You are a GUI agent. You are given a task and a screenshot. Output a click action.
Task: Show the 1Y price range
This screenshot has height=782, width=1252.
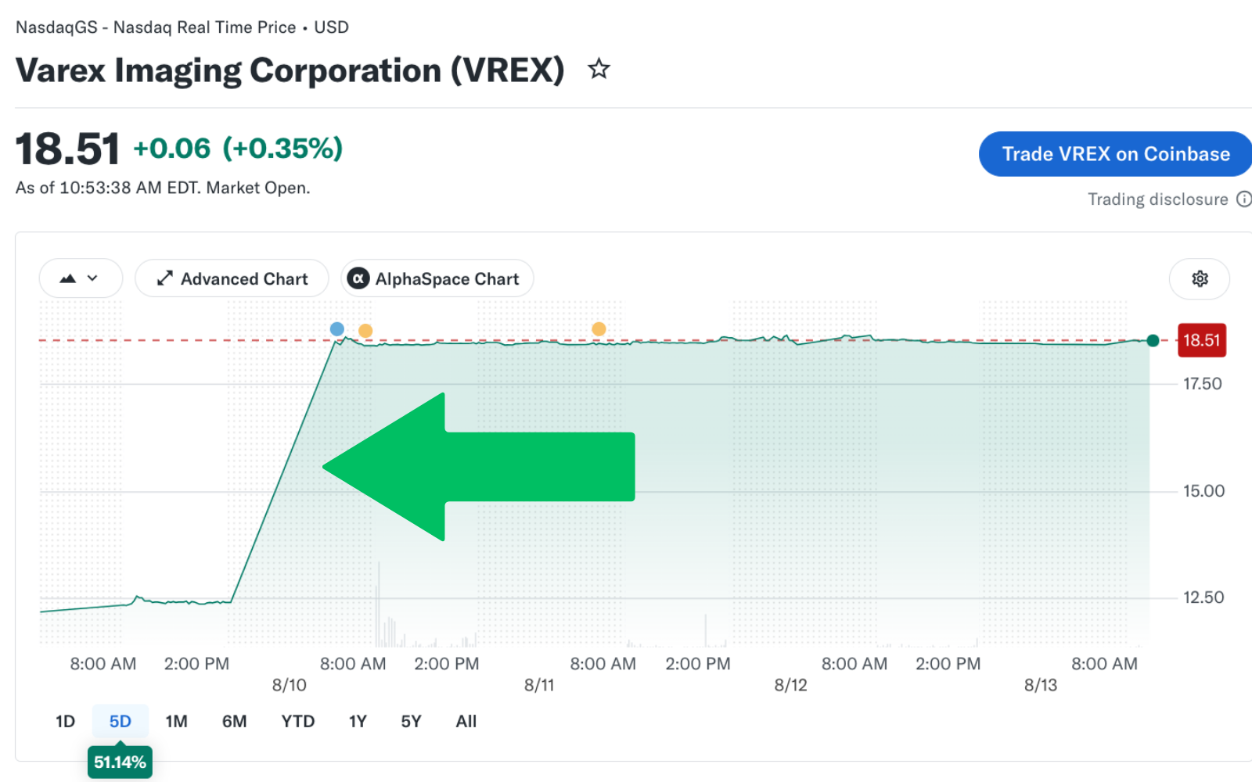click(x=358, y=721)
